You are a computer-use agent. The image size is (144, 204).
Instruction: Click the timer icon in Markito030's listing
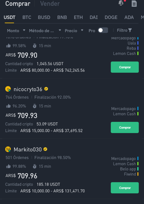click(35, 166)
